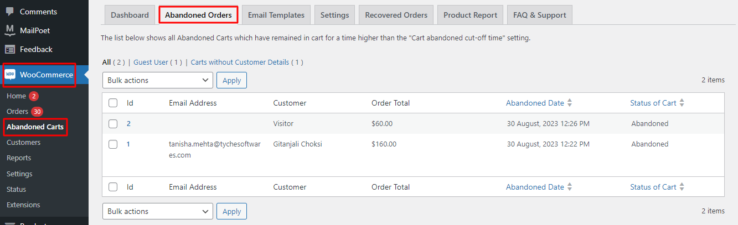
Task: Open the bottom Bulk actions dropdown
Action: click(x=158, y=211)
